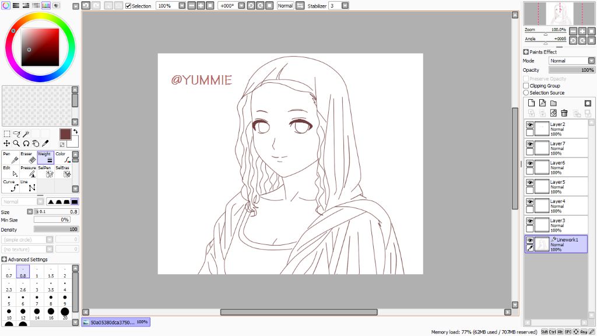Screen dimensions: 597x336
Task: Click the foreground color swatch
Action: pos(65,134)
